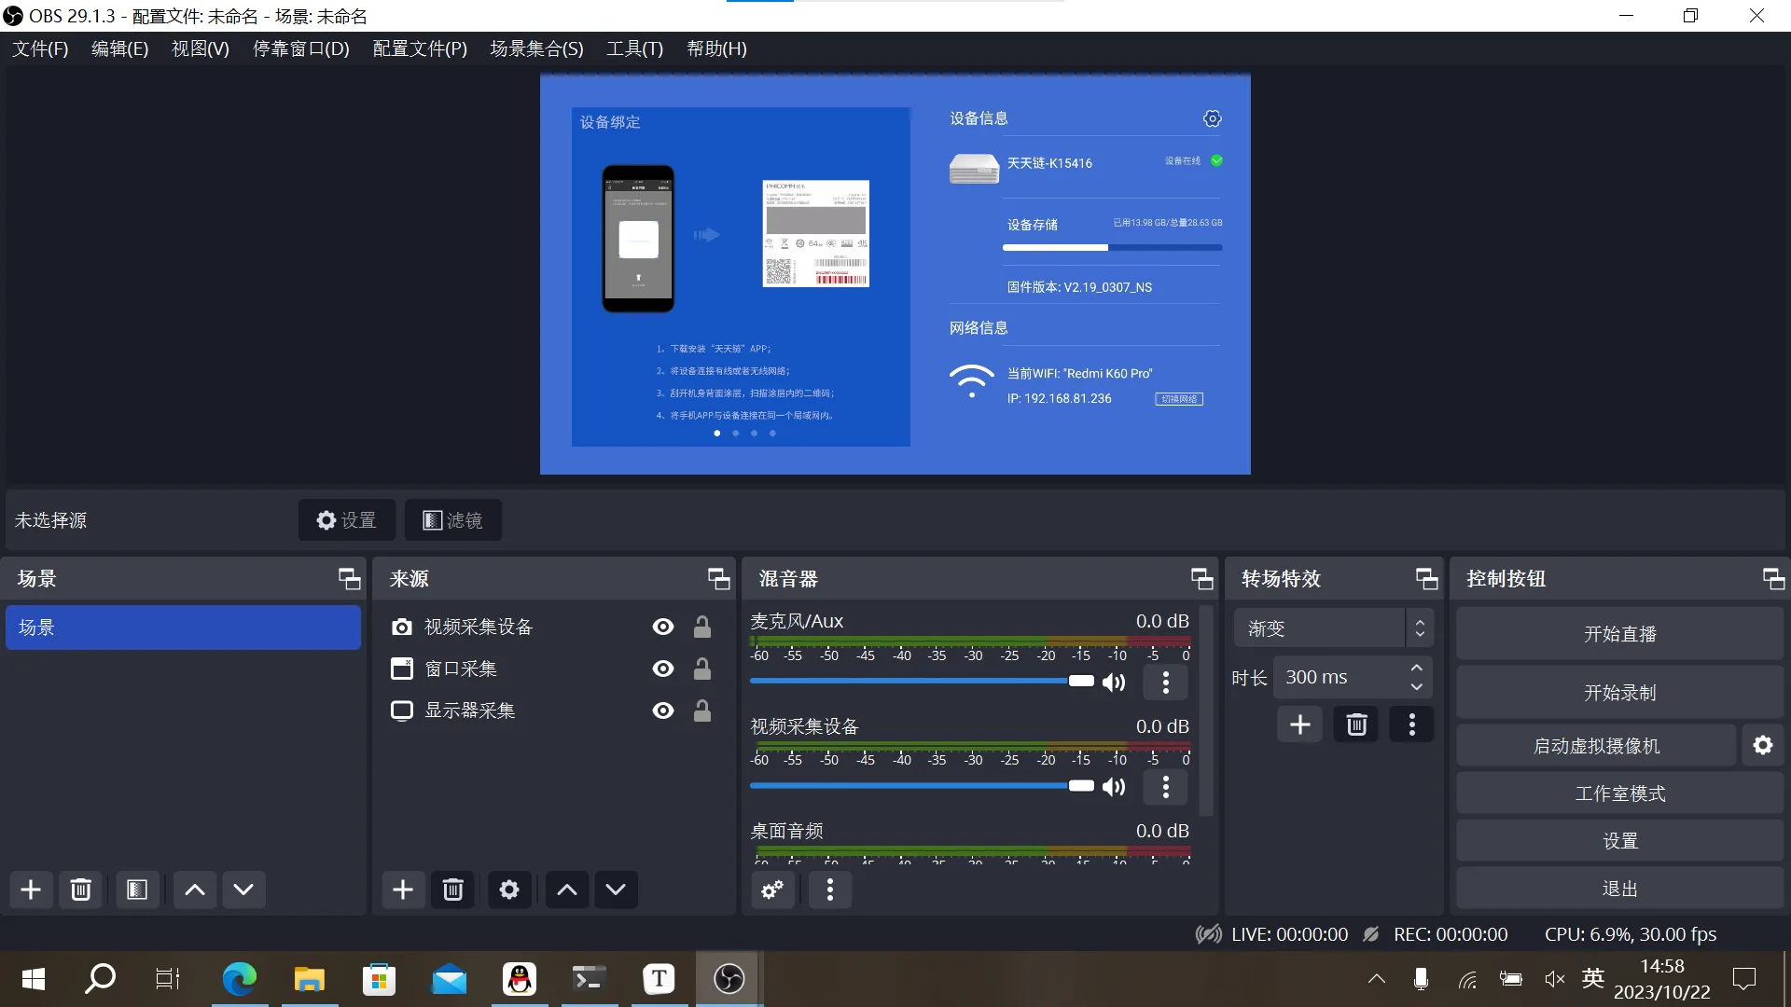Open scene filters icon in Scenes panel
Viewport: 1791px width, 1007px height.
(x=137, y=890)
